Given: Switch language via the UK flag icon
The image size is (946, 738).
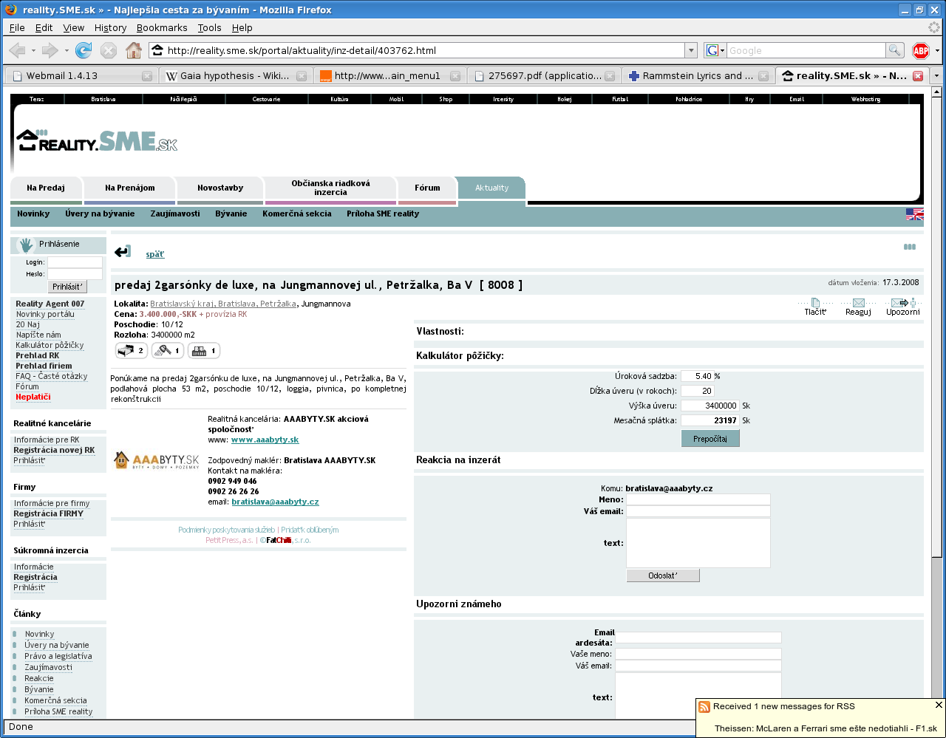Looking at the screenshot, I should (914, 214).
